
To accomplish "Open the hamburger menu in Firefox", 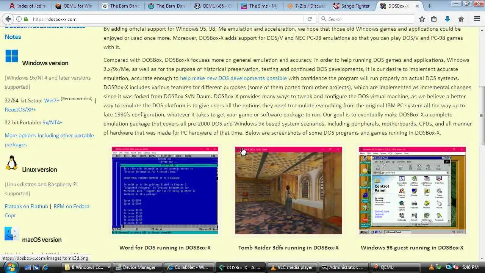I will pos(477,19).
